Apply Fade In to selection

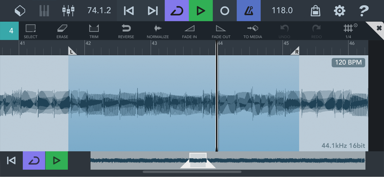coord(189,31)
